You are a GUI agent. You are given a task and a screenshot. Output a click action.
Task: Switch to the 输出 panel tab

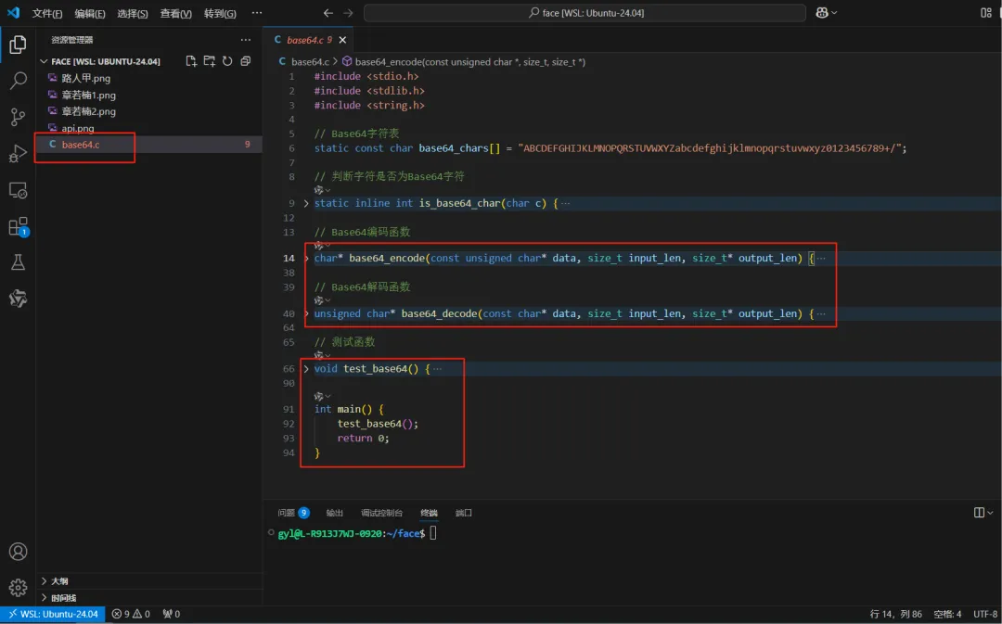(x=334, y=513)
